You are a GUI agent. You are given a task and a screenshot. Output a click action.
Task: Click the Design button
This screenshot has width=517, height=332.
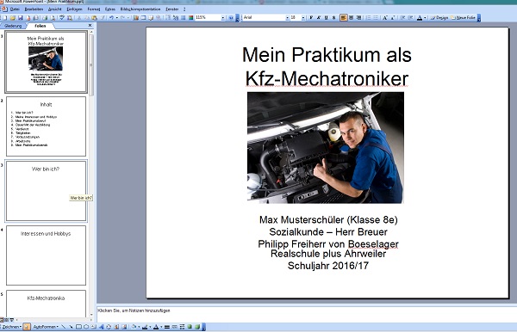pos(439,18)
